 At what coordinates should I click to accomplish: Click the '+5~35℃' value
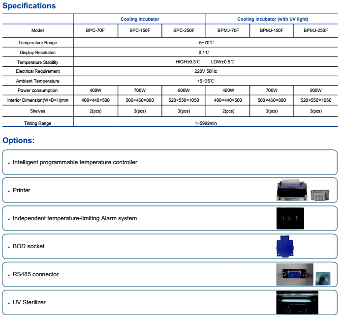206,81
